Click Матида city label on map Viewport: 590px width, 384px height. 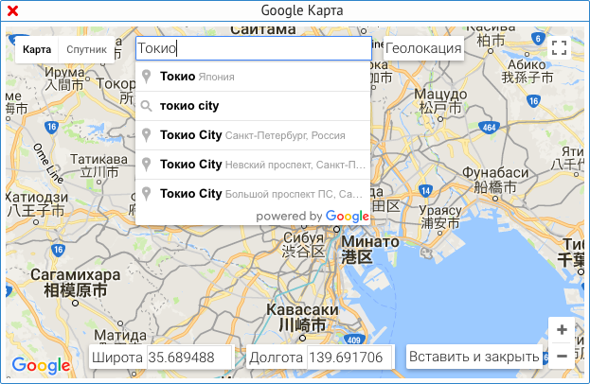tap(120, 335)
